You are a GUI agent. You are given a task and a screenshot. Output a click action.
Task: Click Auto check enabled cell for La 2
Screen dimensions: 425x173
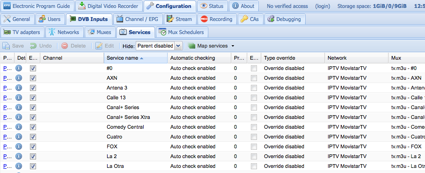point(199,156)
